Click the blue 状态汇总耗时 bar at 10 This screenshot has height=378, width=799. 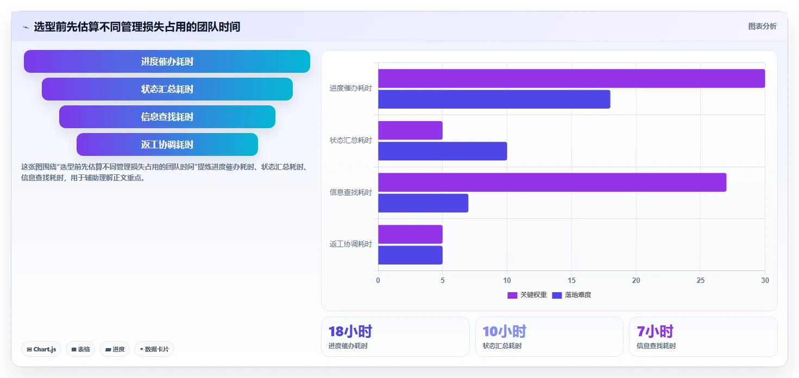[443, 151]
